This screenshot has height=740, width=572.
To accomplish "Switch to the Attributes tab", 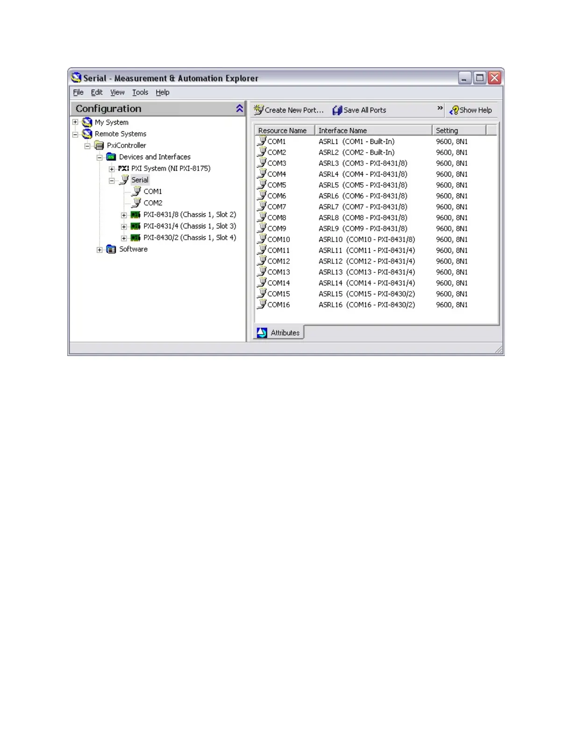I will point(279,333).
